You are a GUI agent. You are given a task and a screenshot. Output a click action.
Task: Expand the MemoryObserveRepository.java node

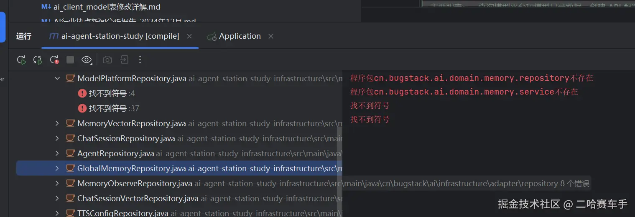coord(57,183)
